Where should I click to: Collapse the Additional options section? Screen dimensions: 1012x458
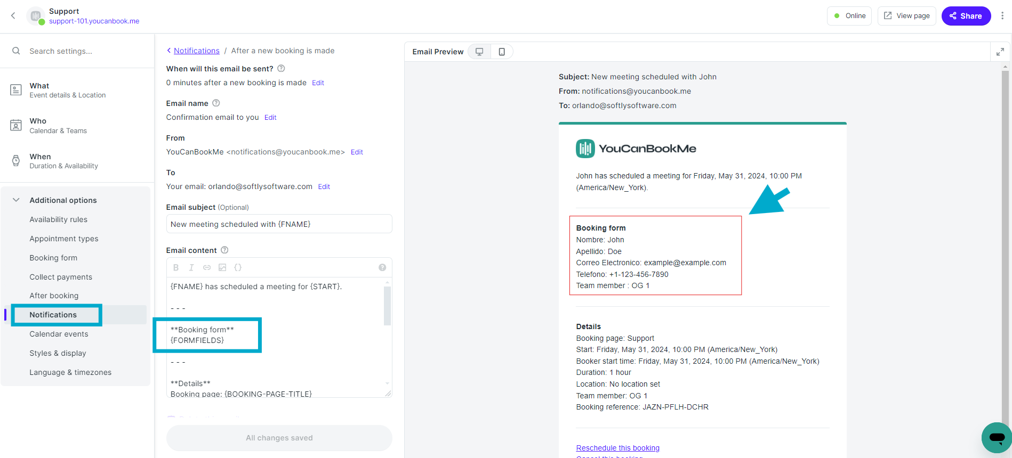tap(16, 200)
